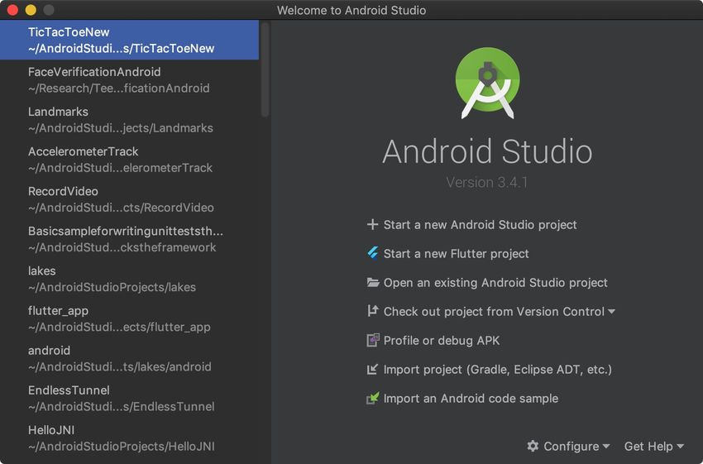The width and height of the screenshot is (703, 464).
Task: Click the open folder icon
Action: coord(372,282)
